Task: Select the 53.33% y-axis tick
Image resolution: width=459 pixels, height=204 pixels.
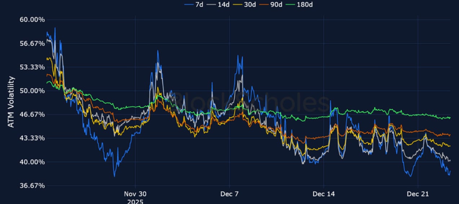Action: (x=32, y=67)
